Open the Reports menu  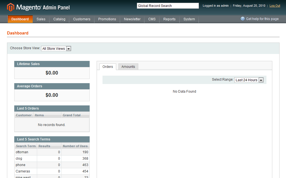coord(169,19)
